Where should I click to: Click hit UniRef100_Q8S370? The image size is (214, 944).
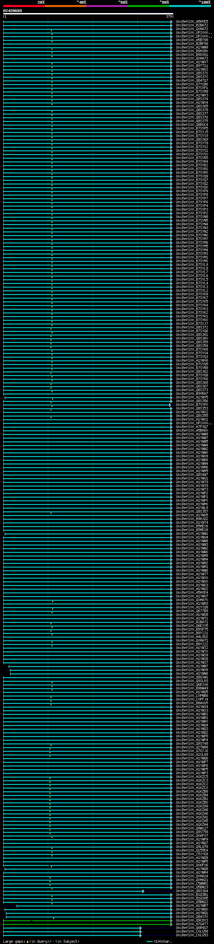point(192,77)
